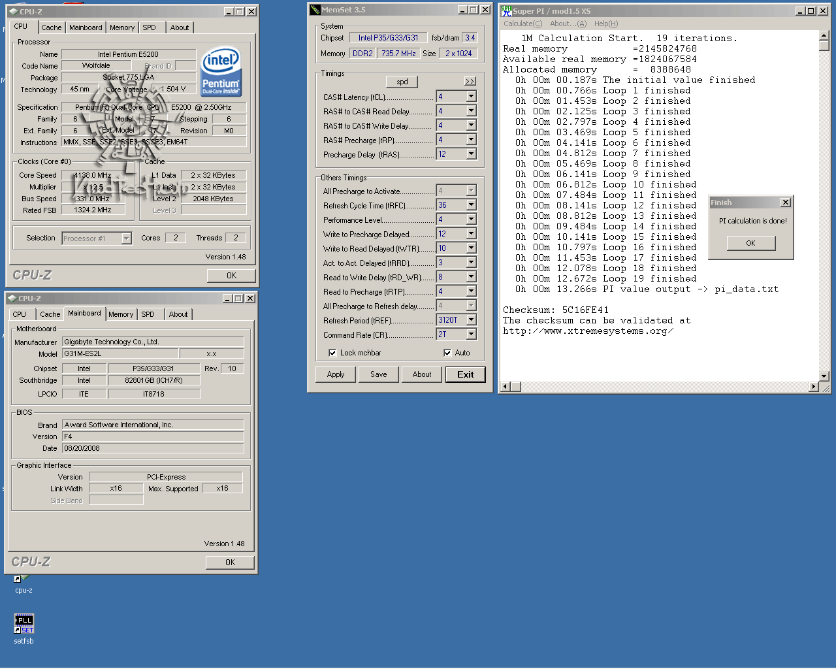Click the Save button in MemSet

(379, 374)
